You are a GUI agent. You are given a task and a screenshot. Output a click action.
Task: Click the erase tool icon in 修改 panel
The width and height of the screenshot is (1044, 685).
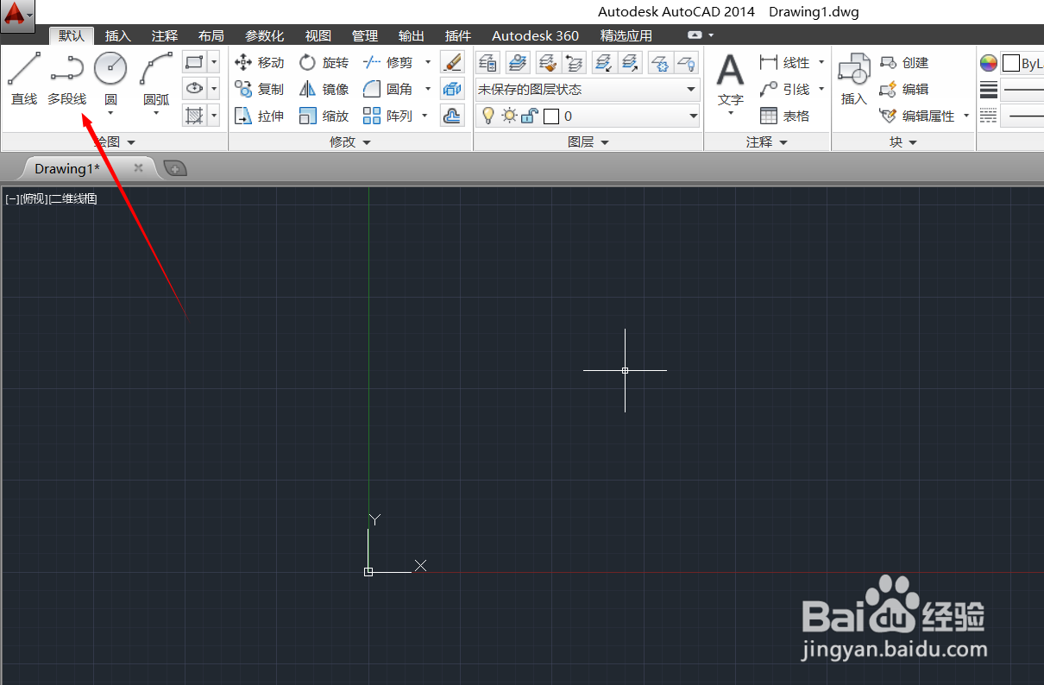[x=452, y=62]
